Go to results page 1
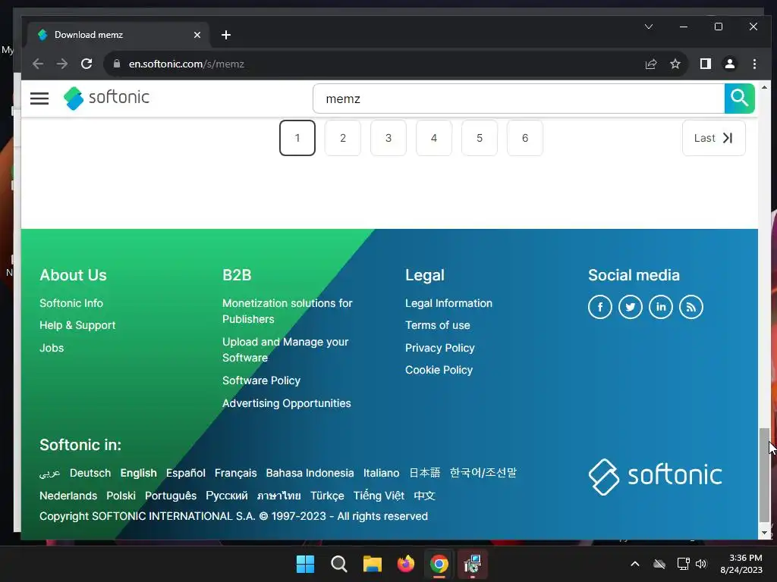 tap(297, 138)
